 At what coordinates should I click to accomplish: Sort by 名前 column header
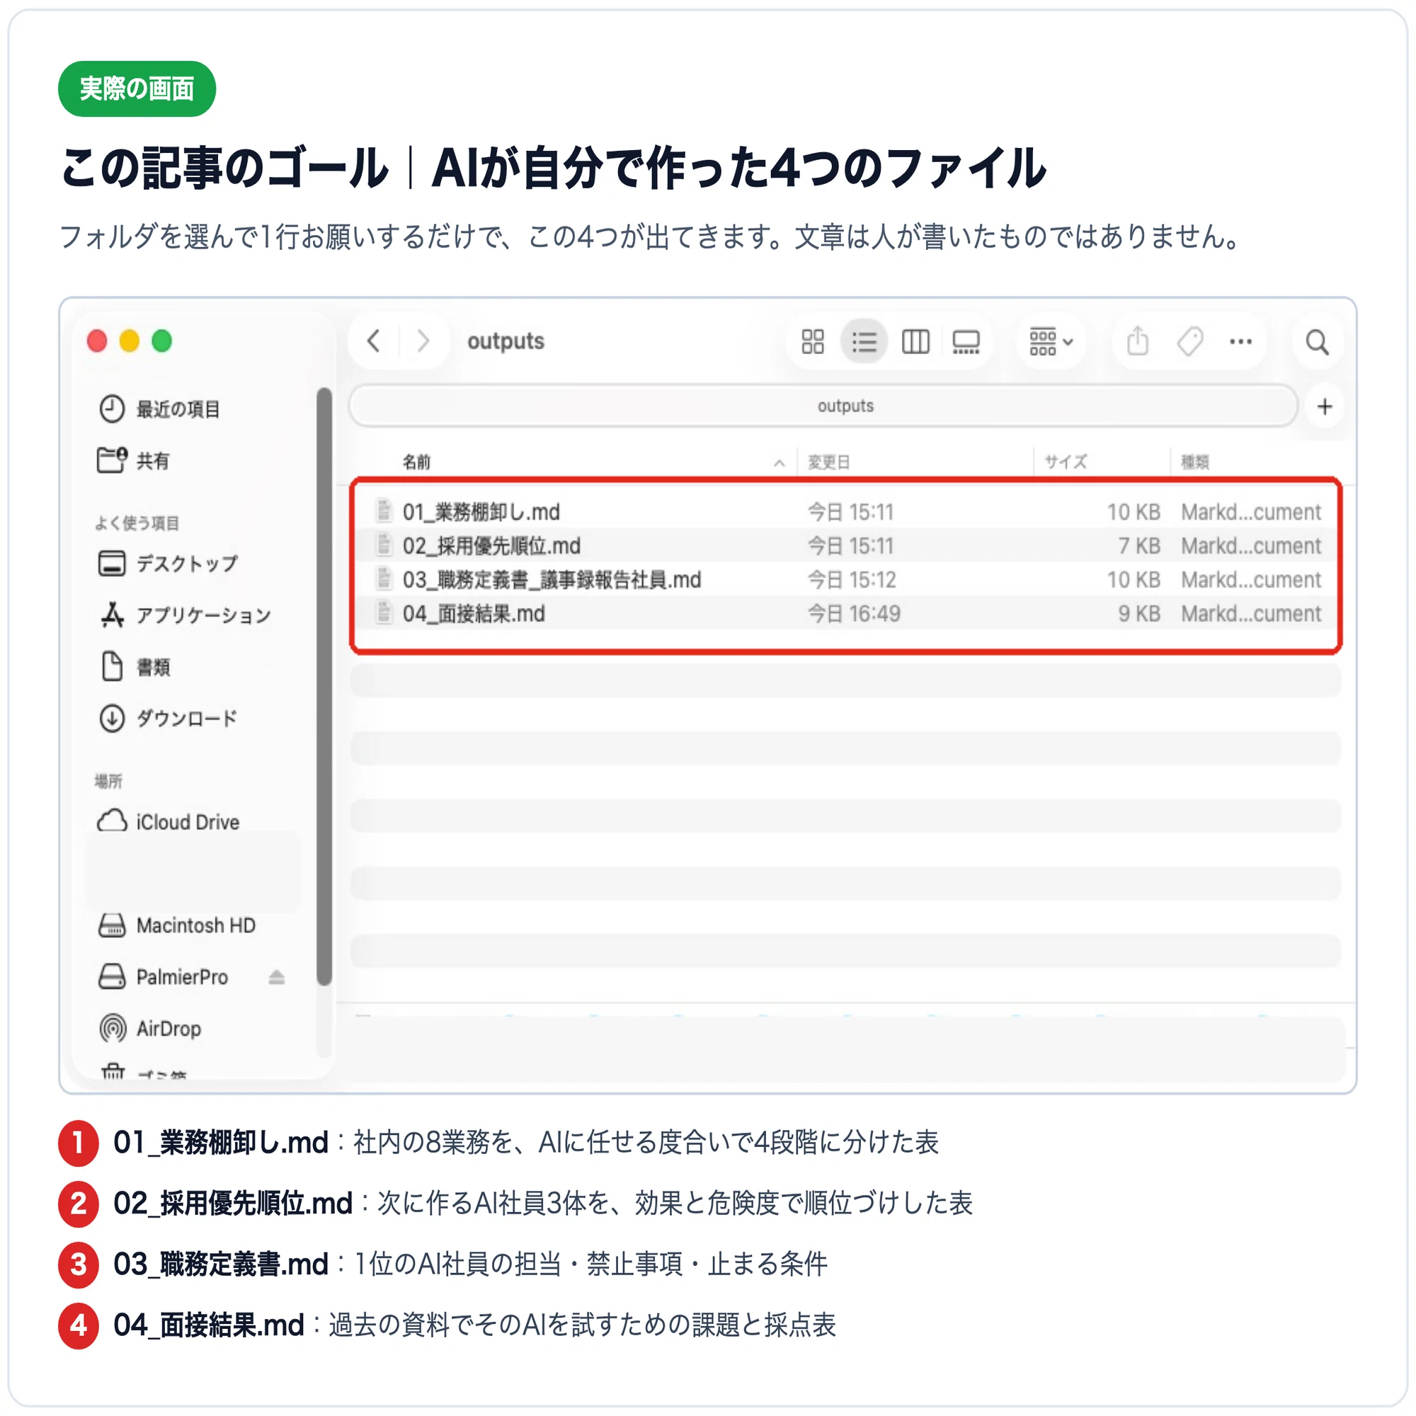(x=416, y=462)
